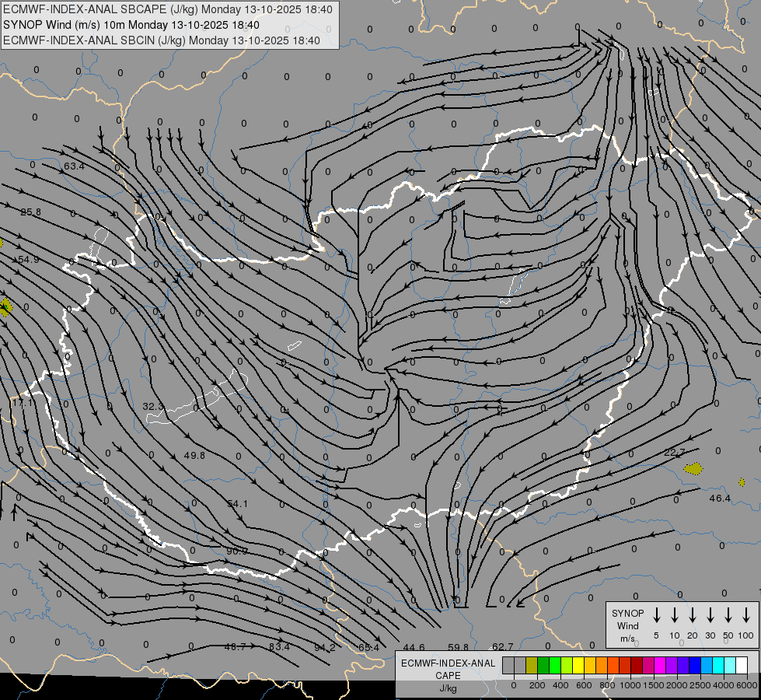
Task: Click the 25.8 value on the map
Action: pyautogui.click(x=30, y=212)
